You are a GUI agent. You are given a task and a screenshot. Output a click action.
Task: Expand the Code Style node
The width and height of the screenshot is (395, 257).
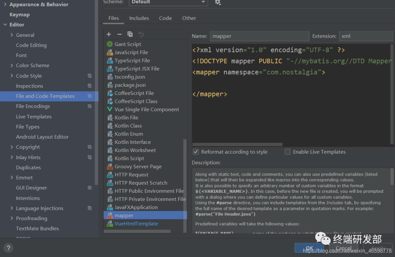(12, 76)
